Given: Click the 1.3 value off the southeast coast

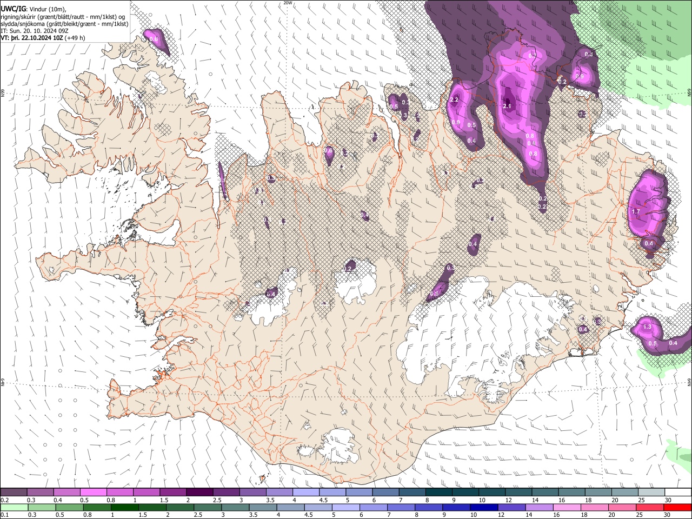Looking at the screenshot, I should tap(647, 327).
